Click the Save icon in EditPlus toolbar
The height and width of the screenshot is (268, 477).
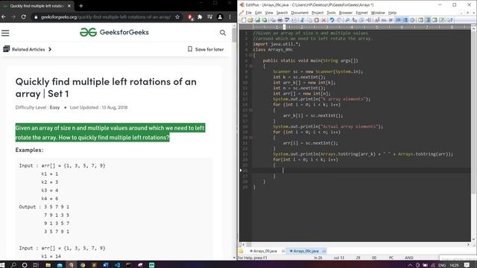pos(257,20)
